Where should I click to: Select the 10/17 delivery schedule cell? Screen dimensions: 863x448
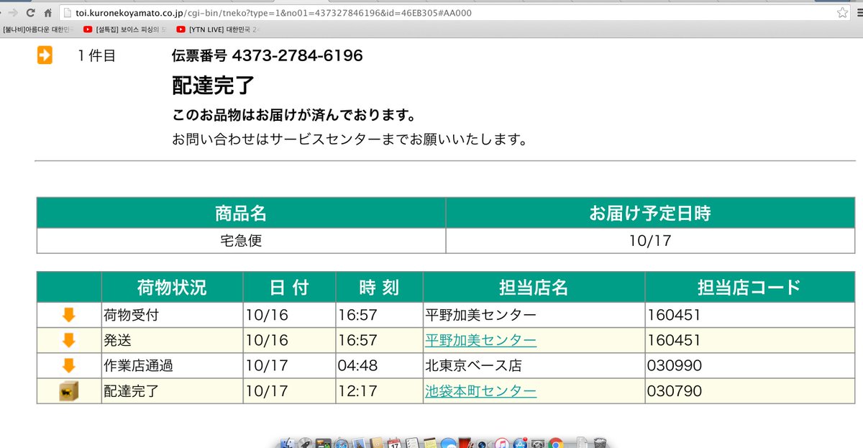[650, 241]
